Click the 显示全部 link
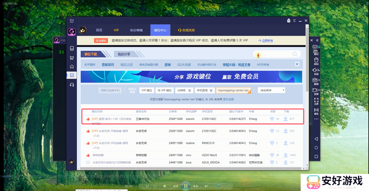This screenshot has height=191, width=369. [x=229, y=99]
